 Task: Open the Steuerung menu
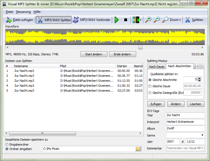[x=23, y=12]
